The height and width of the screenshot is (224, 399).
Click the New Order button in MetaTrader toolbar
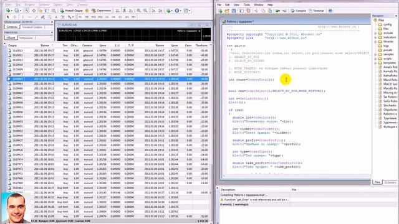point(71,11)
